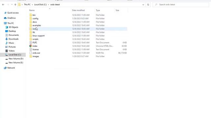Go back using the back arrow

tap(3, 5)
